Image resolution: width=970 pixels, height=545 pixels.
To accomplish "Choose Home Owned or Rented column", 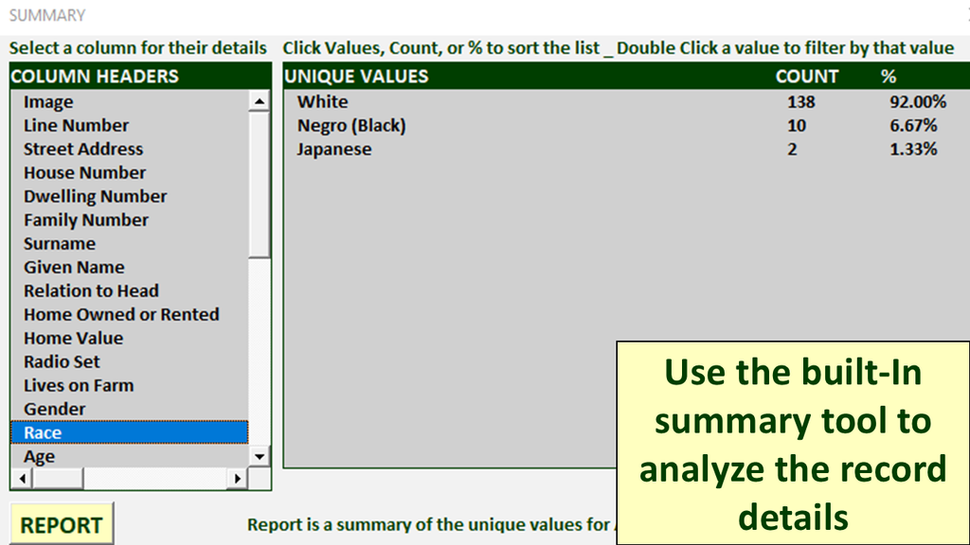I will (121, 315).
